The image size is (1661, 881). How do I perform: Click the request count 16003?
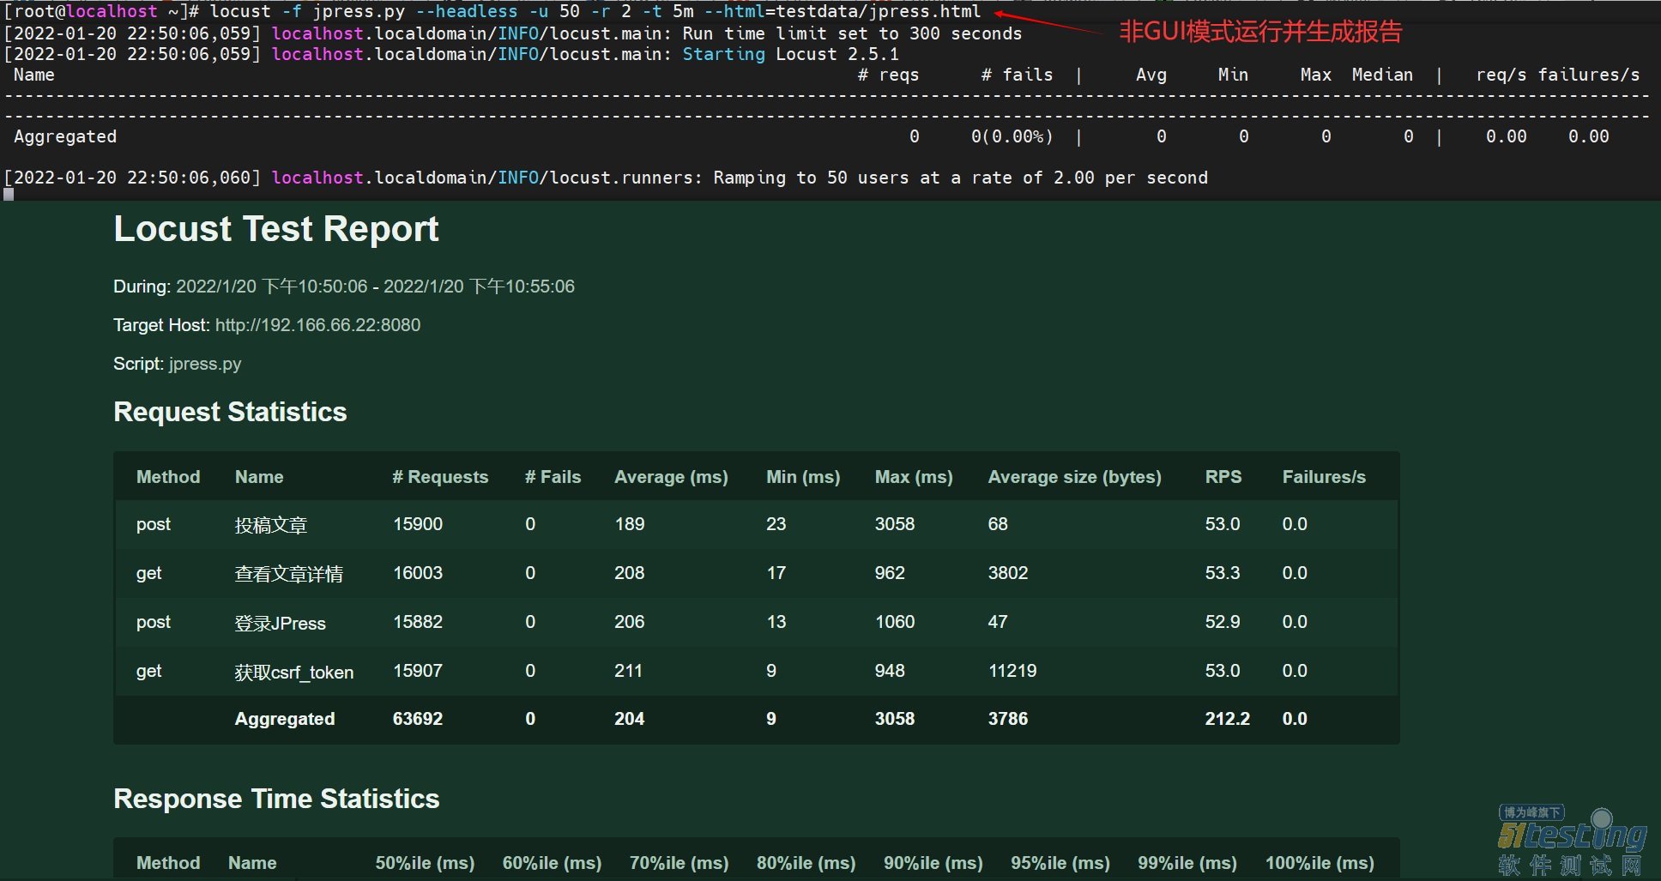click(x=418, y=573)
